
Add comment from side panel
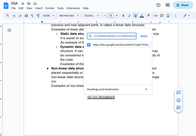point(178,93)
